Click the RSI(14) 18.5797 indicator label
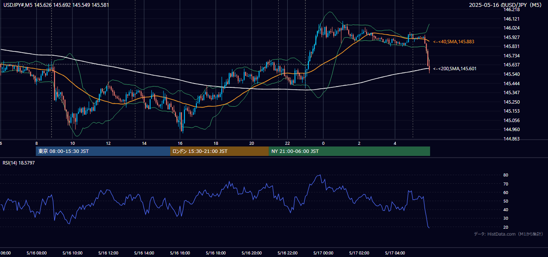 (18, 163)
